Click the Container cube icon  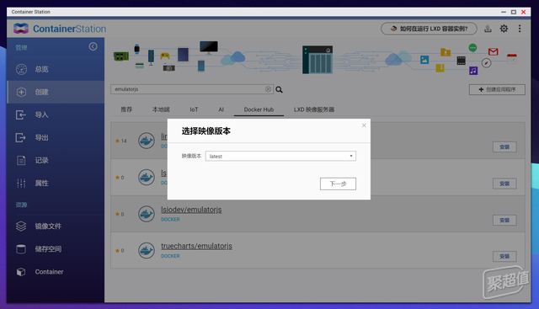tap(21, 272)
